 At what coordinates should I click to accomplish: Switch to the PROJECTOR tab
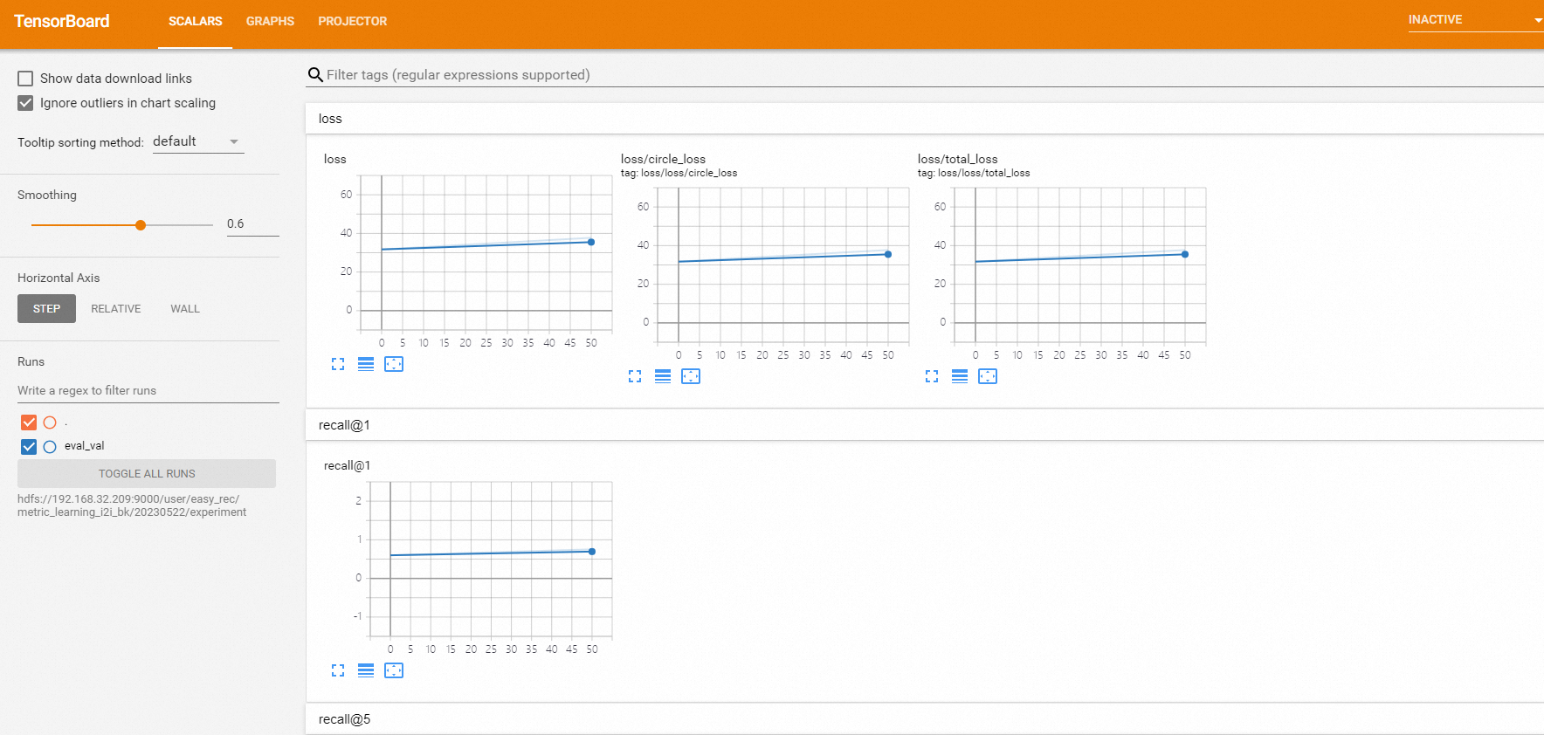click(x=352, y=21)
